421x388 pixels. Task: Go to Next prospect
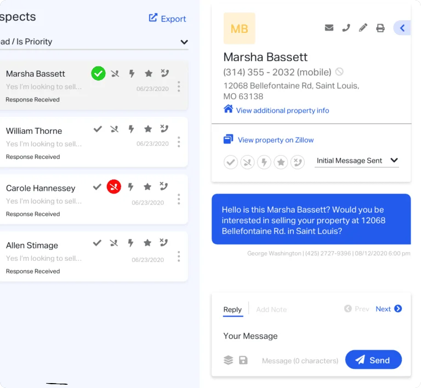389,309
